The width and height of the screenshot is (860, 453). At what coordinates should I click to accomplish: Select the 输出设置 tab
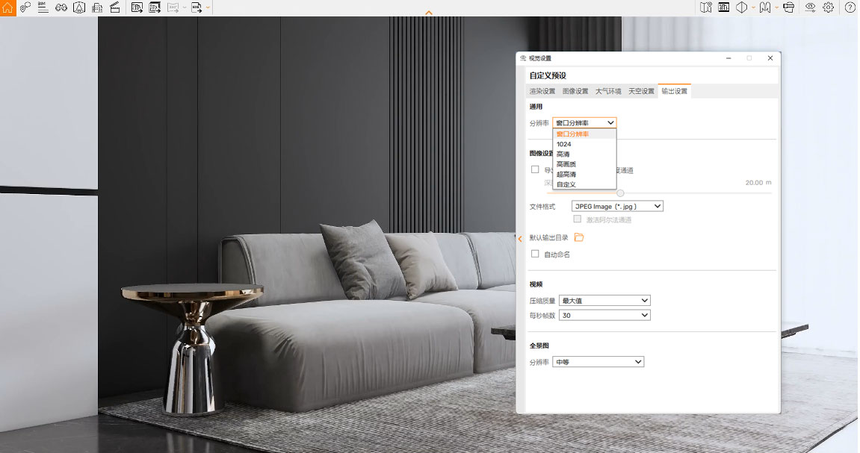pos(674,92)
